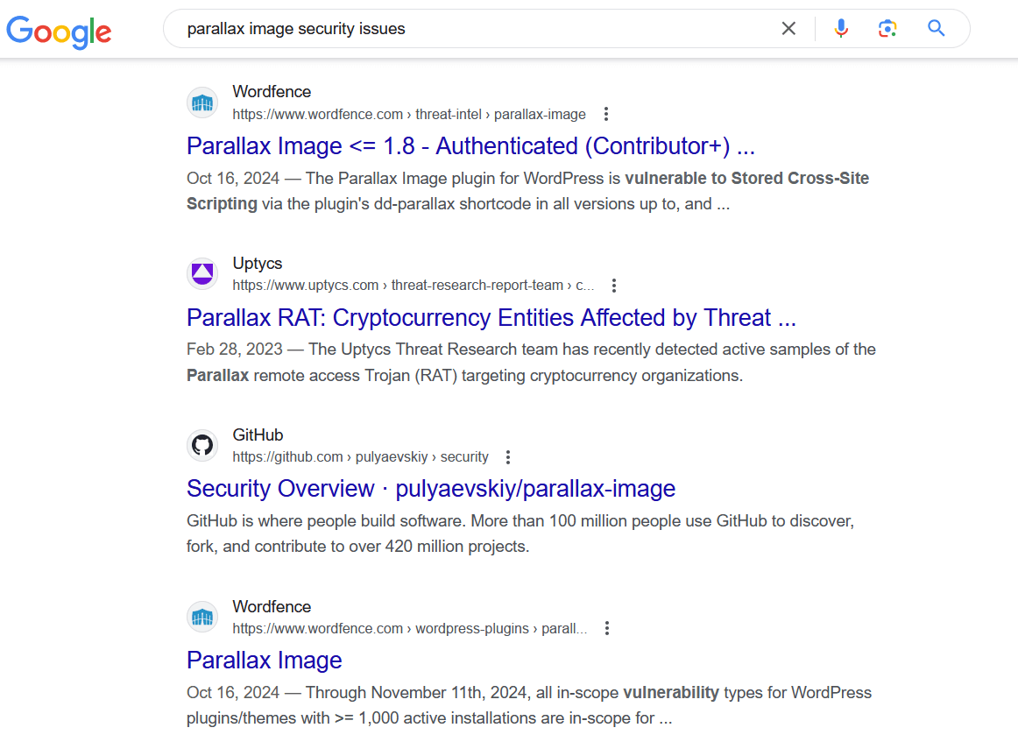1018x756 pixels.
Task: Click the search query input field
Action: (x=473, y=29)
